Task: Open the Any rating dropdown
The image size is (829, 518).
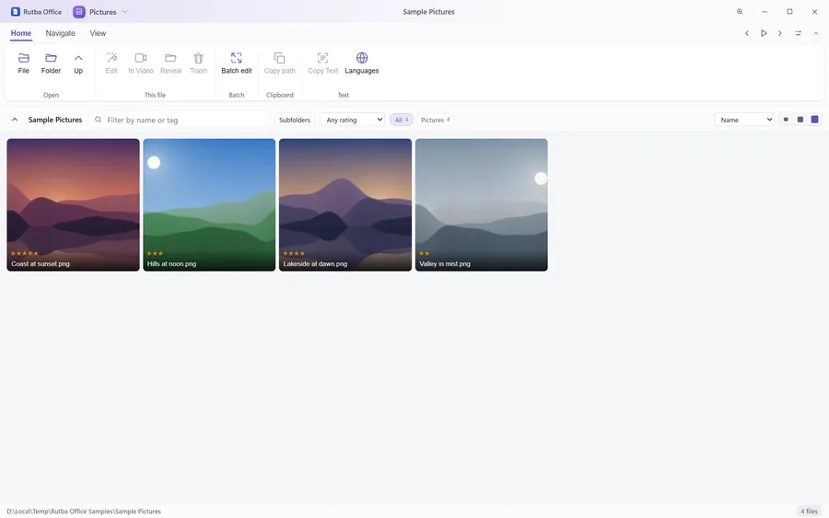Action: [352, 120]
